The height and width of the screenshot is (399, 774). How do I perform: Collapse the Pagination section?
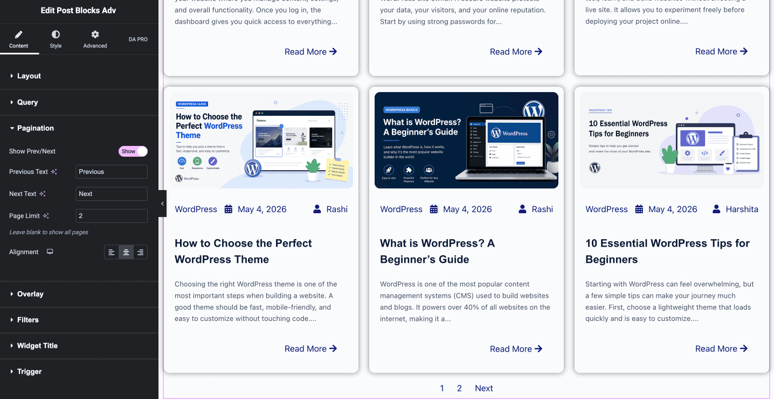pos(79,128)
